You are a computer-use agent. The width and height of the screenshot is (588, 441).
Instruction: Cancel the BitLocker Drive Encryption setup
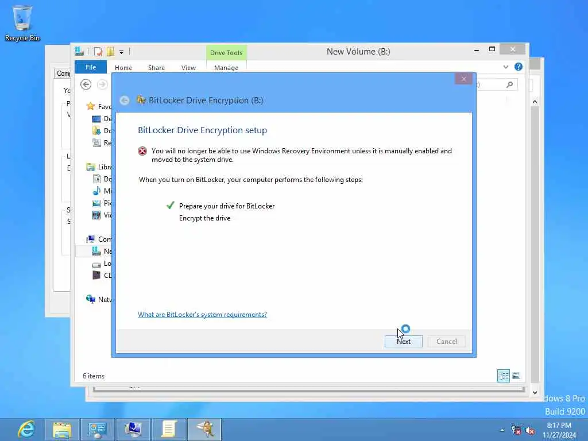point(446,341)
